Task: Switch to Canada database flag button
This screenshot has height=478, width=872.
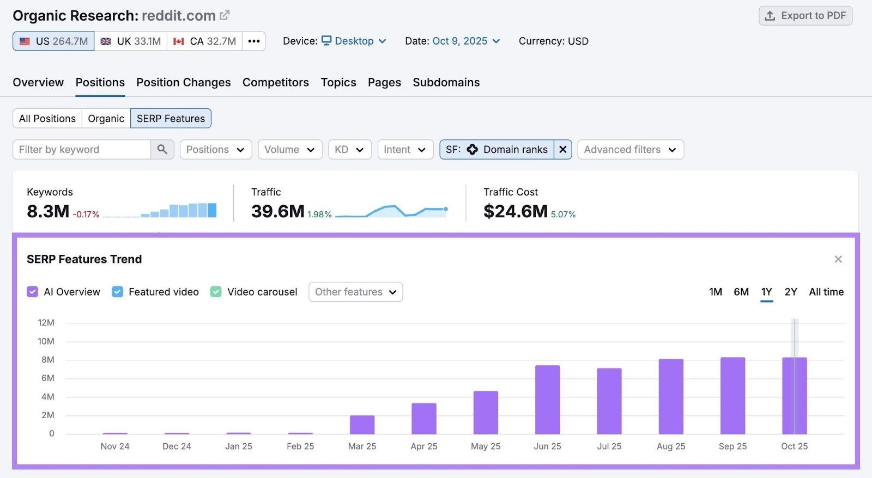Action: point(204,41)
